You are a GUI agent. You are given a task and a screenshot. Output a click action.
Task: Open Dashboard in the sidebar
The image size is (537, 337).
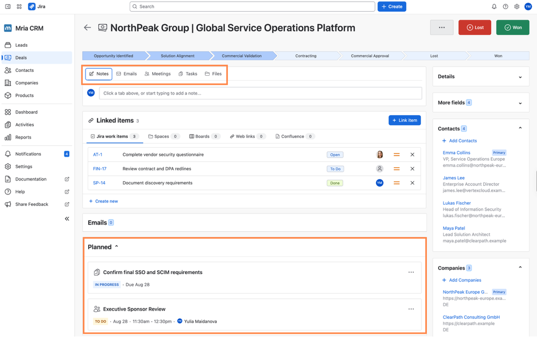(x=37, y=112)
